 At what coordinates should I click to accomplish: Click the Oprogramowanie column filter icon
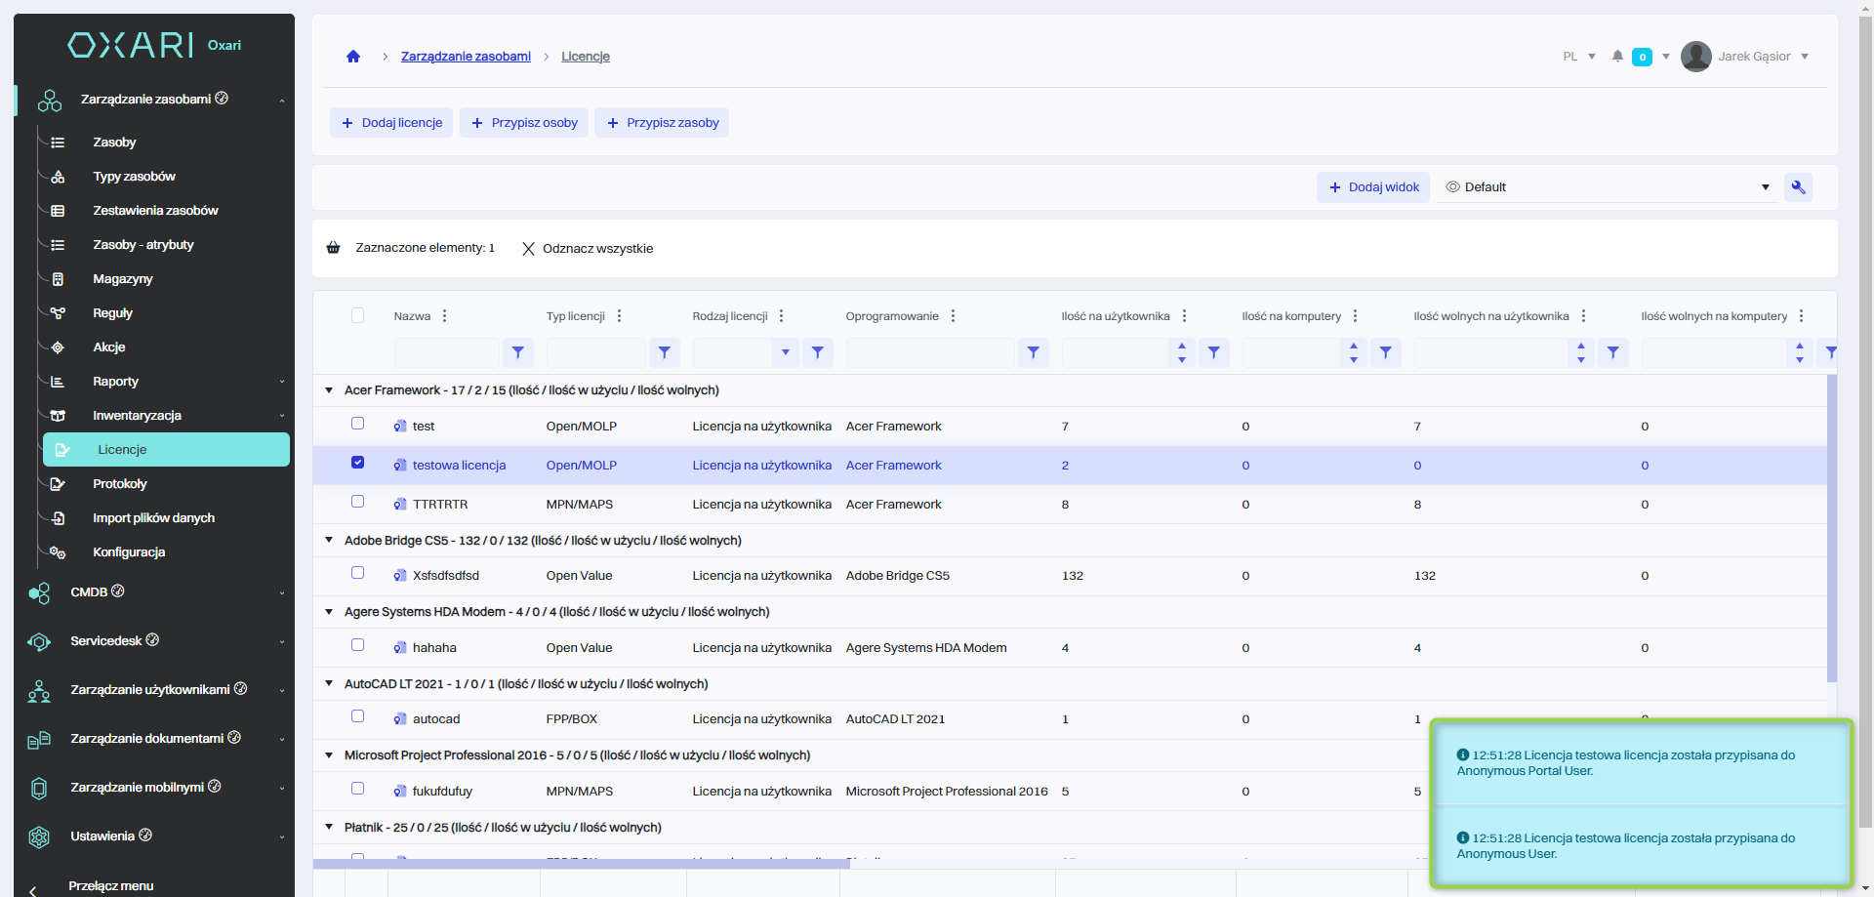click(x=1033, y=352)
